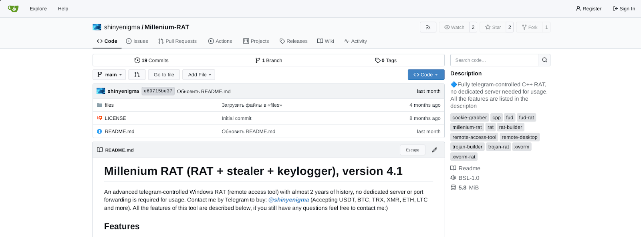
Task: Click the LICENSE file icon
Action: pos(99,118)
